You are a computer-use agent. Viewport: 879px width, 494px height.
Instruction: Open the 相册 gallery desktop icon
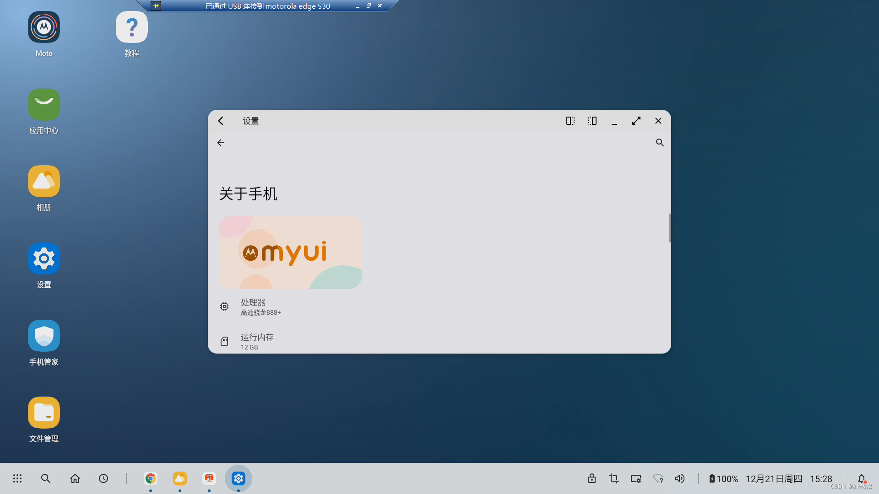(x=44, y=182)
